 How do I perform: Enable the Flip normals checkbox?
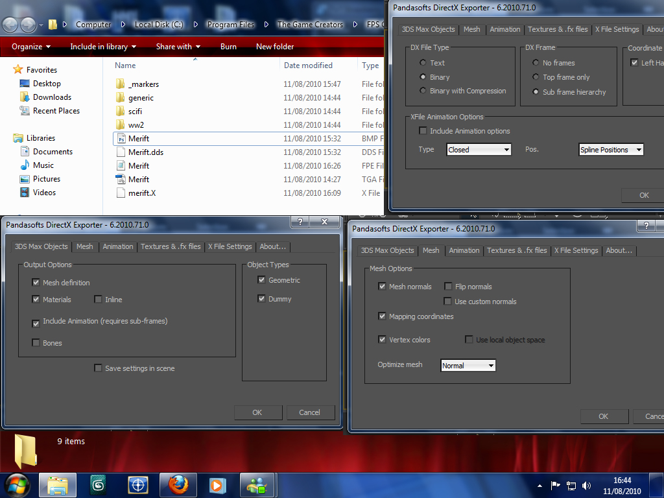(448, 286)
